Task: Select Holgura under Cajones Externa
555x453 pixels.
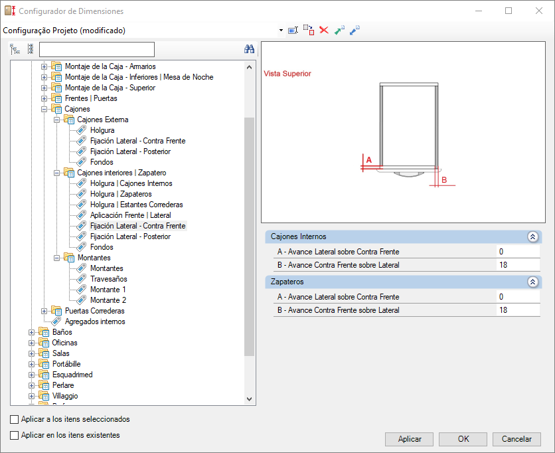Action: (x=102, y=130)
